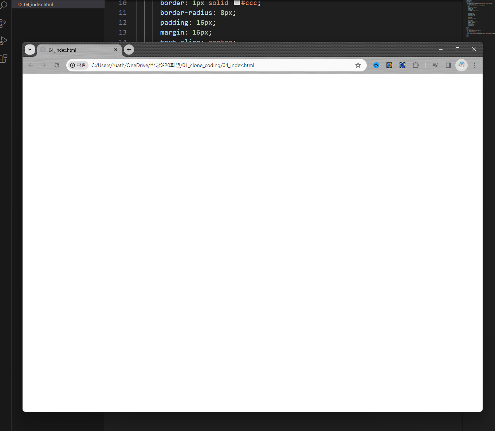Open the media controls music-list icon
This screenshot has width=495, height=431.
coord(435,65)
